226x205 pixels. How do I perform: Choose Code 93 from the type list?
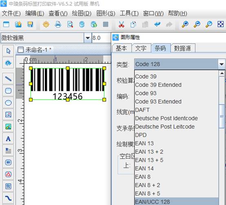click(177, 93)
